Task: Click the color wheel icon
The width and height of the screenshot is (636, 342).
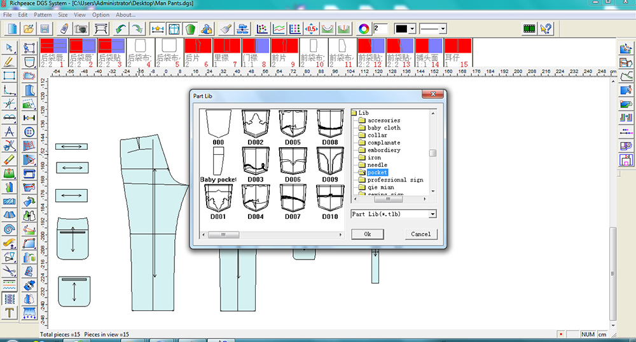Action: (364, 29)
